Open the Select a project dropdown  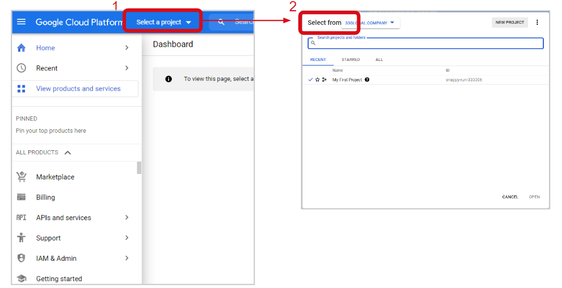(163, 22)
